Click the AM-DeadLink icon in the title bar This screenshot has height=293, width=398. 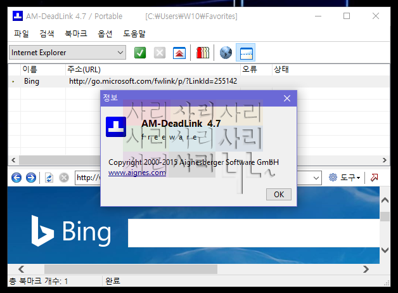[18, 16]
